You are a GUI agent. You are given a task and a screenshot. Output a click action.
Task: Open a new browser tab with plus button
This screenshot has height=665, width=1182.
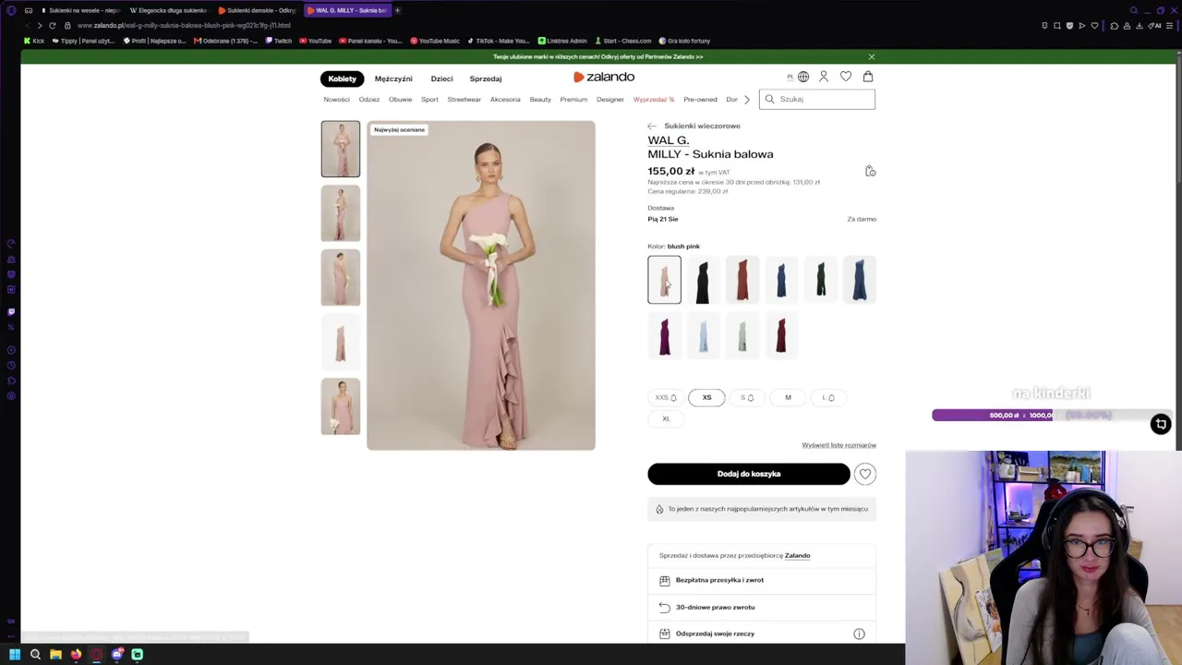(397, 10)
